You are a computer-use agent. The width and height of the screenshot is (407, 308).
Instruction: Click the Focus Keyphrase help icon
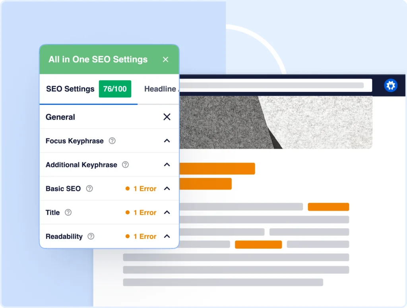112,141
